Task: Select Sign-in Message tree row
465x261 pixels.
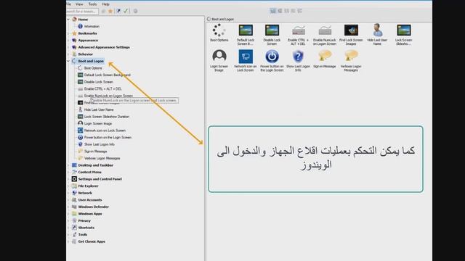Action: (95, 152)
